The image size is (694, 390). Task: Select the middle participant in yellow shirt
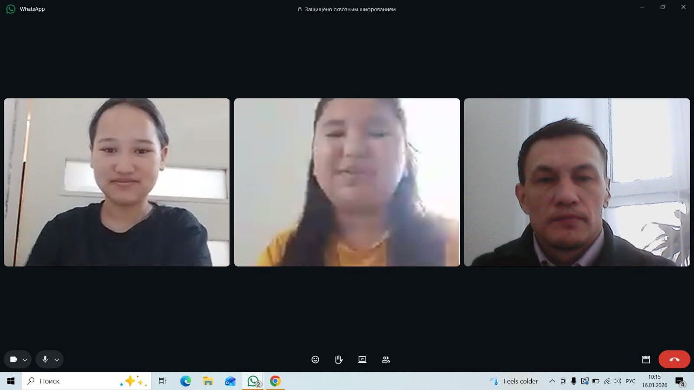347,182
